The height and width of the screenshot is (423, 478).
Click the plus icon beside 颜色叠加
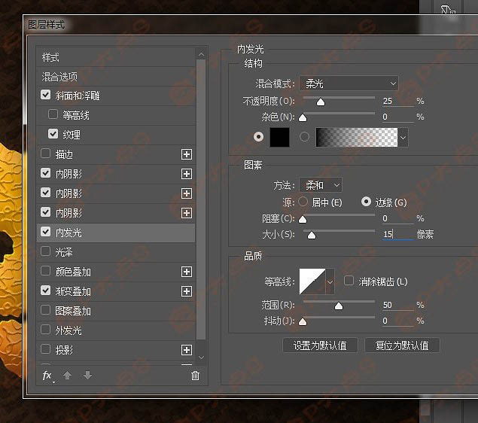[187, 272]
